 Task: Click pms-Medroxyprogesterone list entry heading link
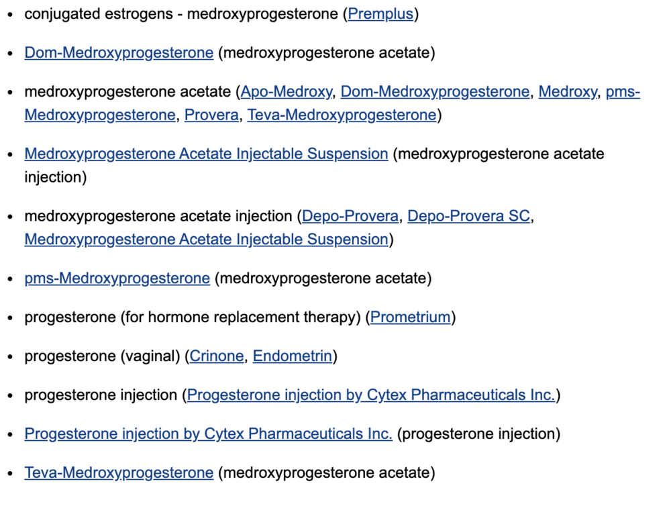pyautogui.click(x=117, y=278)
